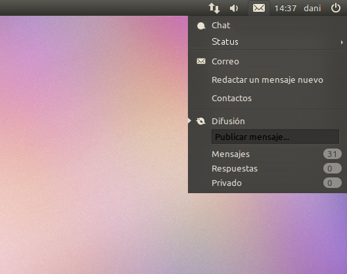
Task: Open the power session menu icon
Action: tap(335, 8)
